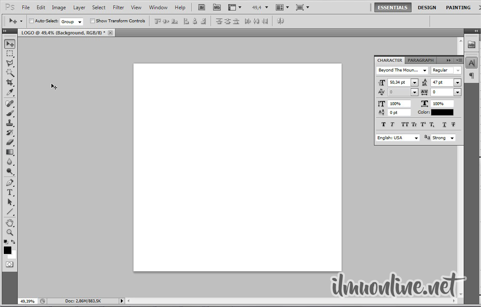
Task: Launch Adobe Bridge from top bar
Action: point(202,8)
